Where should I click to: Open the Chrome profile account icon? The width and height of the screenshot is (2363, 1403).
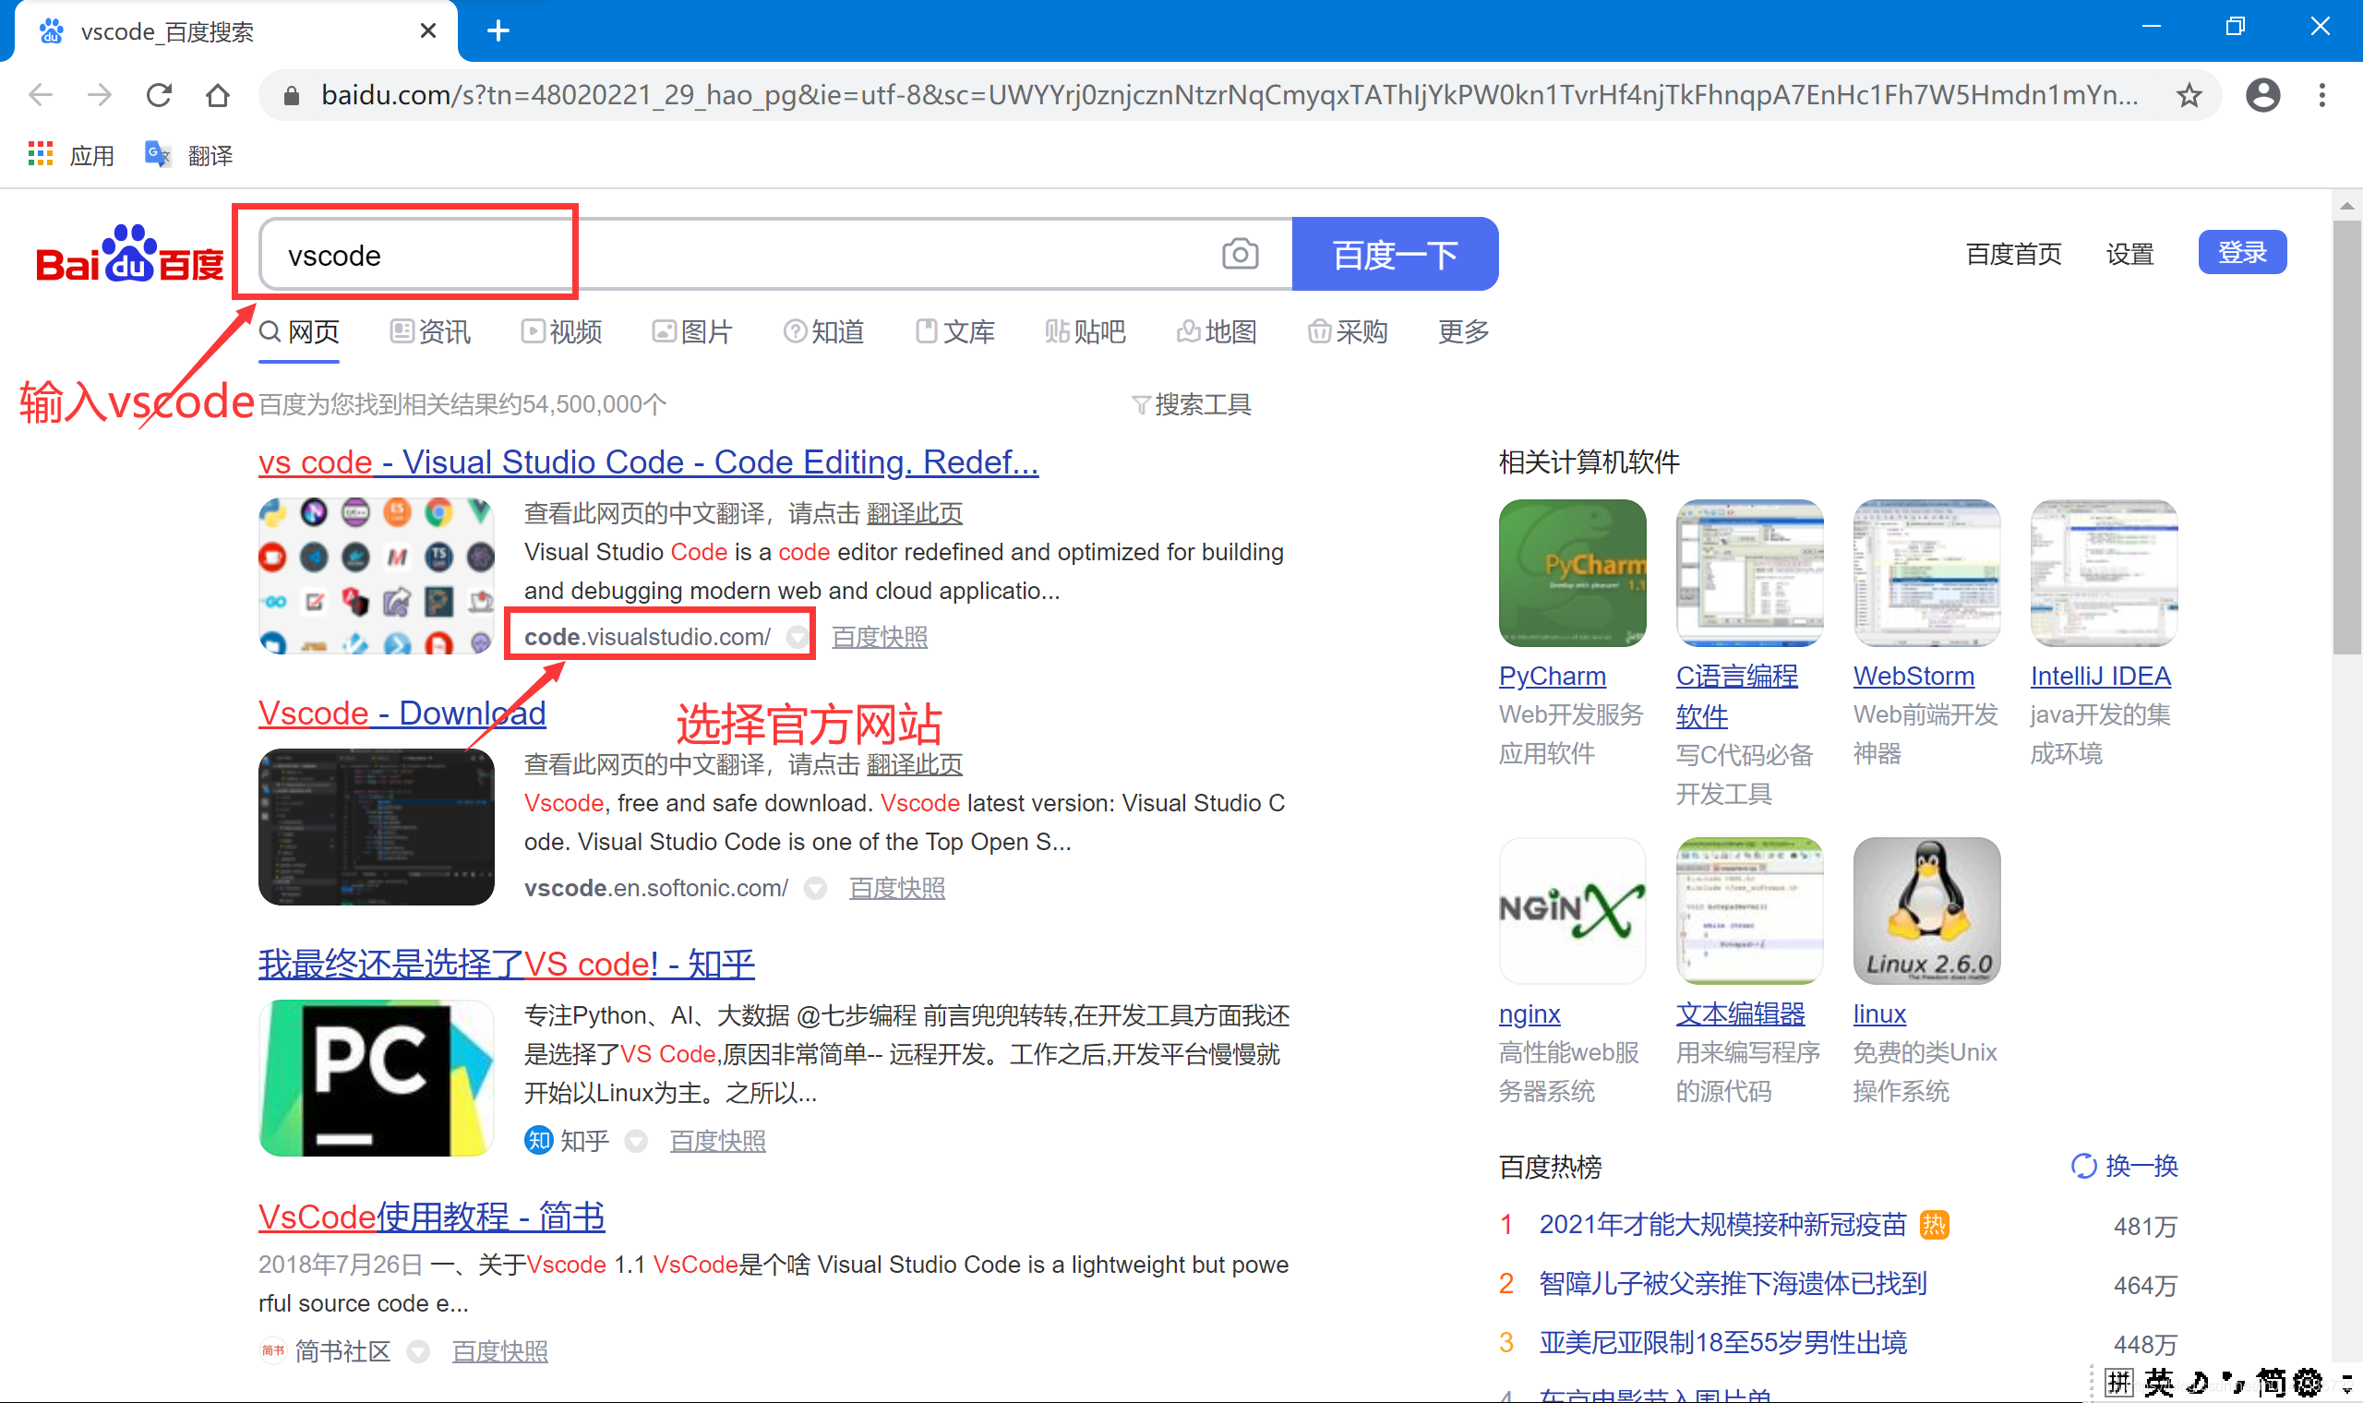coord(2262,95)
